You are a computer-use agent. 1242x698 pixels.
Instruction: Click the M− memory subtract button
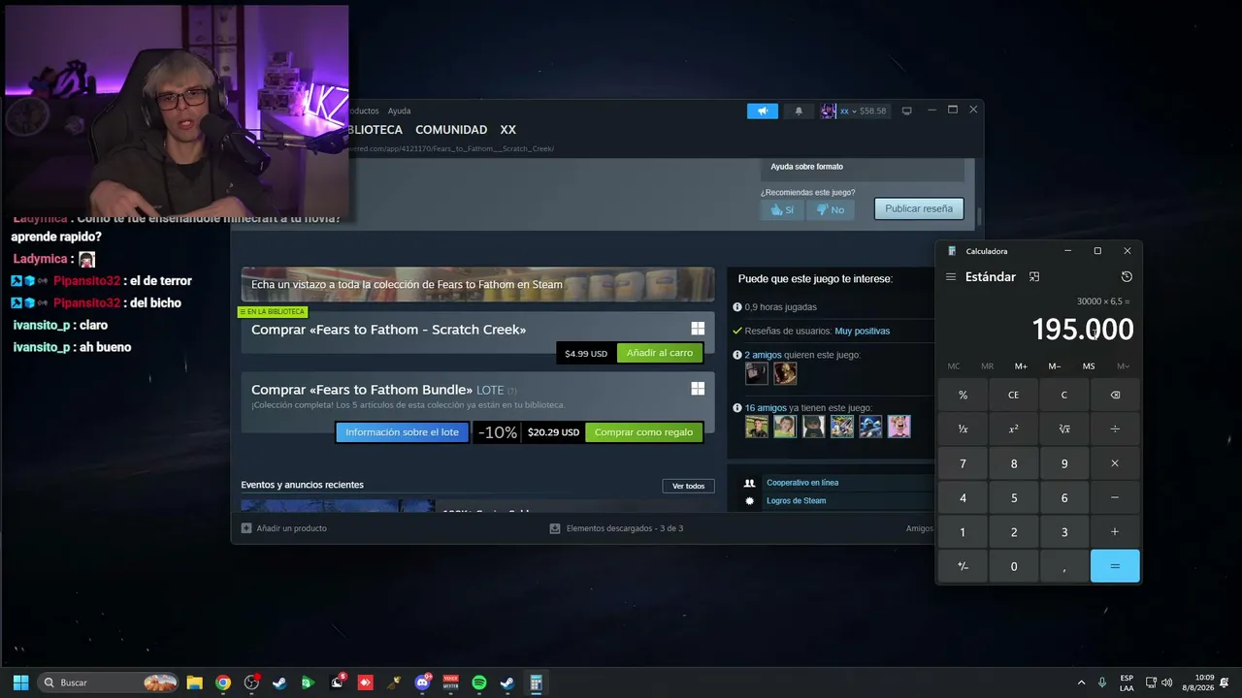click(1055, 366)
